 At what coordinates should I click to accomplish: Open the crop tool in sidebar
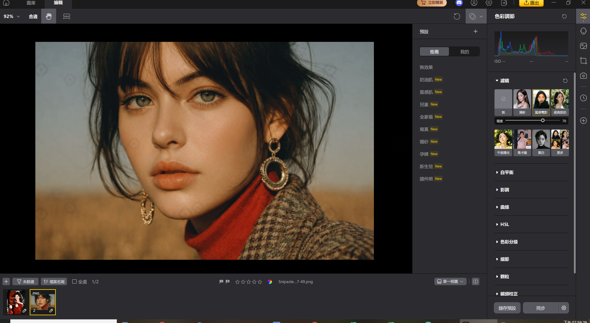pos(583,61)
